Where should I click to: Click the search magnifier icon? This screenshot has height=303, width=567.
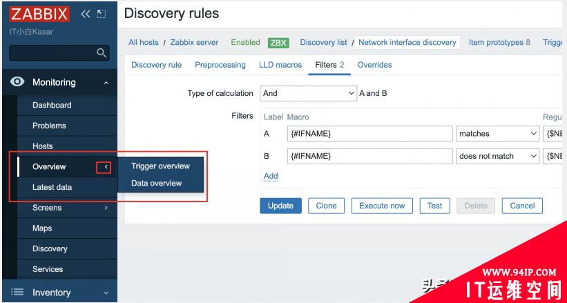pos(102,52)
